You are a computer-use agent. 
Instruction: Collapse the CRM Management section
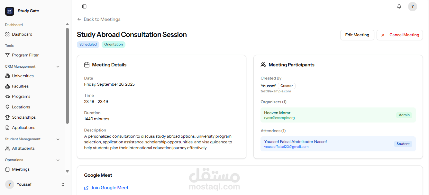(x=58, y=67)
